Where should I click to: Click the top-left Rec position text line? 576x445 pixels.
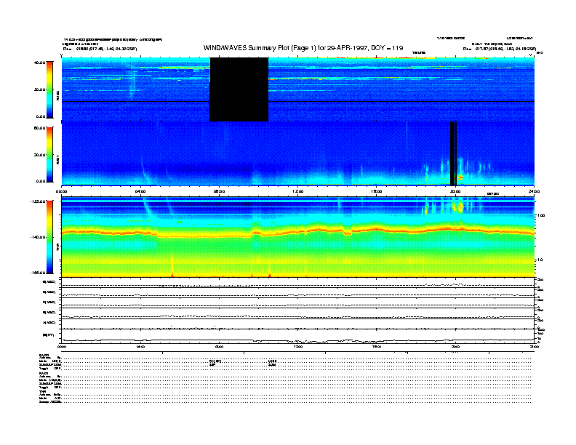click(x=100, y=49)
